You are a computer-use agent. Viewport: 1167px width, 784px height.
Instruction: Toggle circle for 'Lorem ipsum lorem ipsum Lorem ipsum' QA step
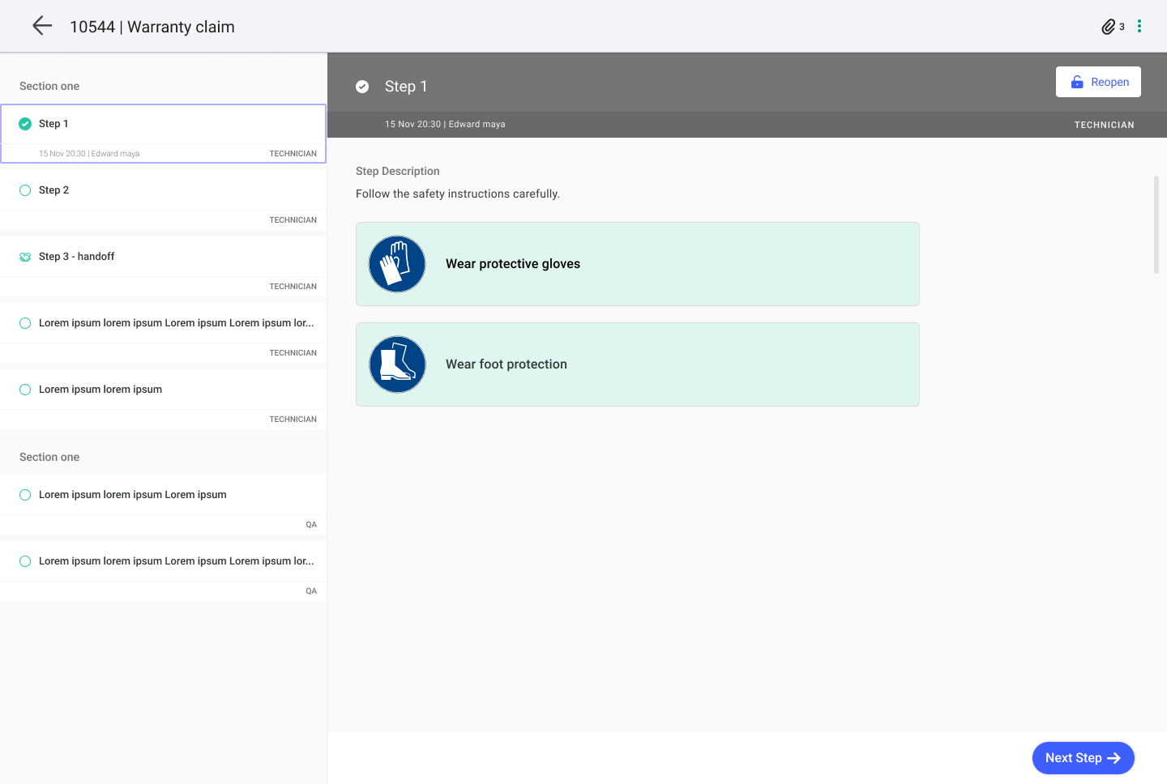coord(25,495)
